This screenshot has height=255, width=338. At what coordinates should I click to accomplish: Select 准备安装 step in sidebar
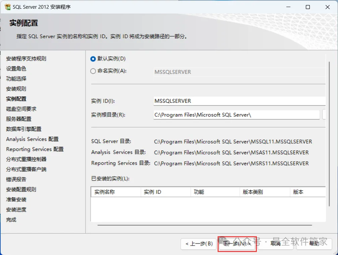click(16, 200)
